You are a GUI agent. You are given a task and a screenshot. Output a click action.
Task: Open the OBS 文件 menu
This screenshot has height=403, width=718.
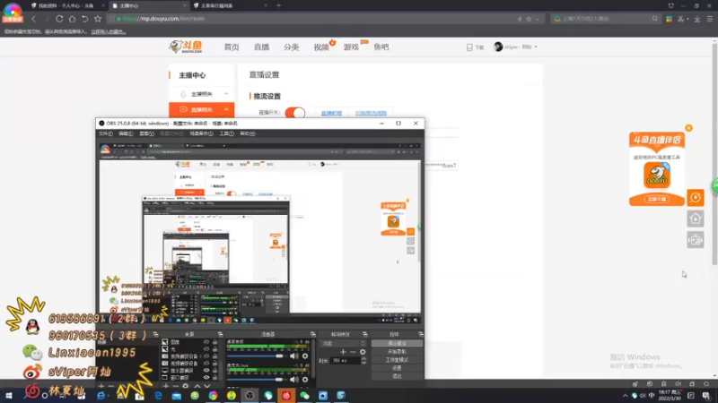(x=105, y=133)
